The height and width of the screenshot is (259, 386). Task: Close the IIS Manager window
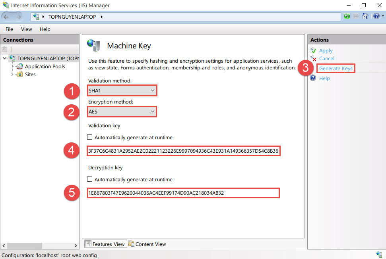tap(380, 5)
